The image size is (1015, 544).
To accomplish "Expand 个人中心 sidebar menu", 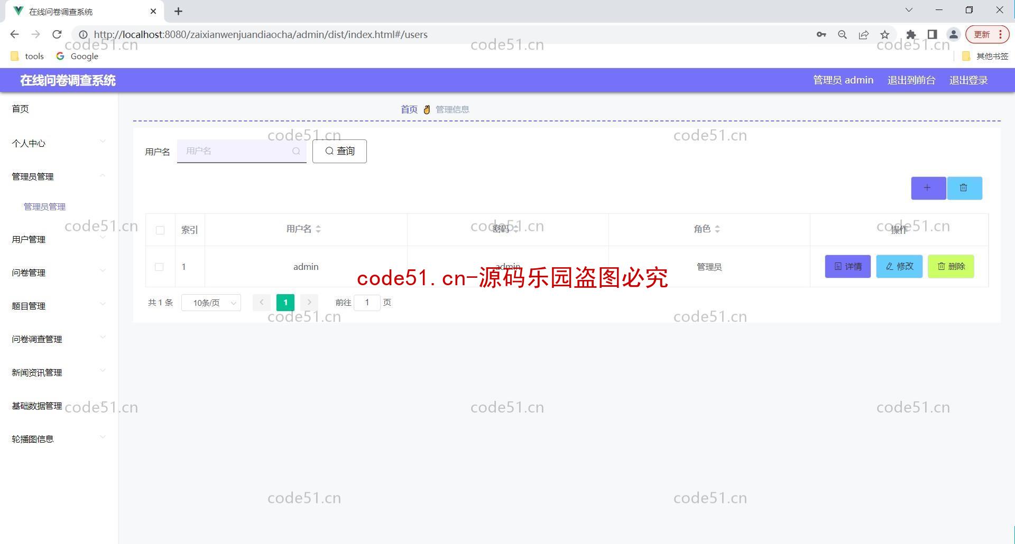I will (x=59, y=143).
